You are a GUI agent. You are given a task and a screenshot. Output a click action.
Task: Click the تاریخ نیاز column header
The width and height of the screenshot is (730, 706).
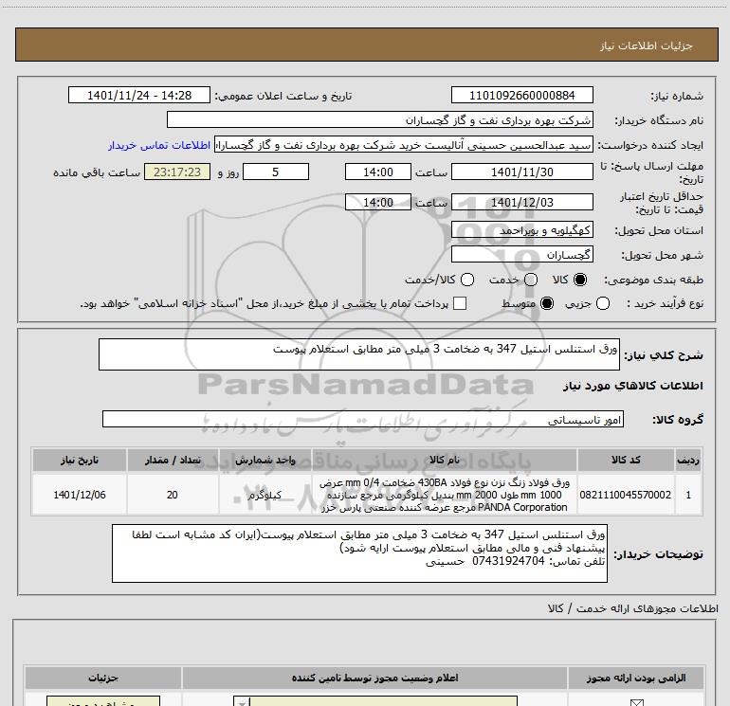point(79,460)
